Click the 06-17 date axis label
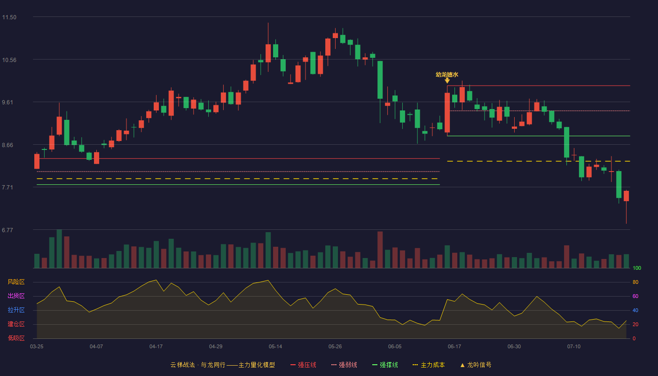 pos(454,346)
